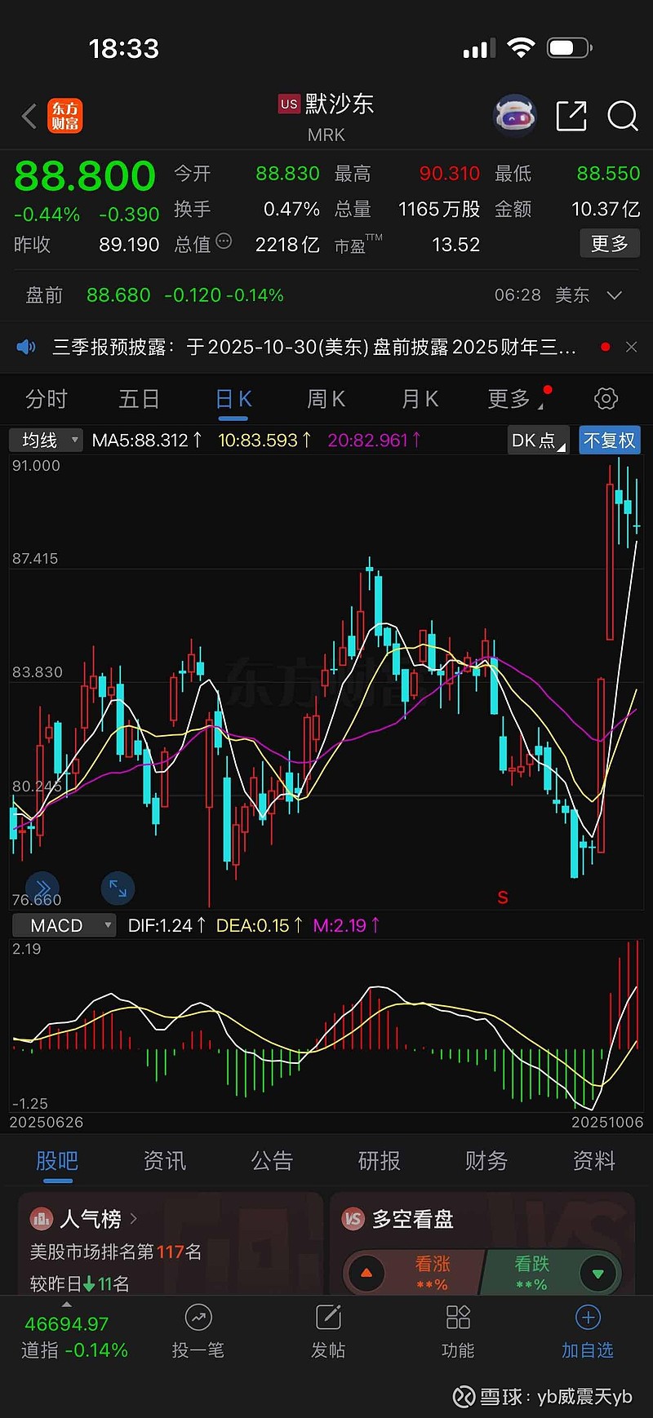Tap the share icon in the header
Screen dimensions: 653x1418
pos(571,116)
